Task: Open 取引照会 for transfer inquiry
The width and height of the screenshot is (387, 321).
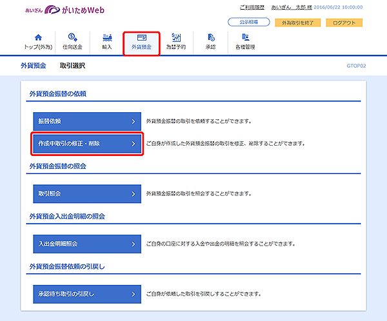Action: (x=86, y=193)
